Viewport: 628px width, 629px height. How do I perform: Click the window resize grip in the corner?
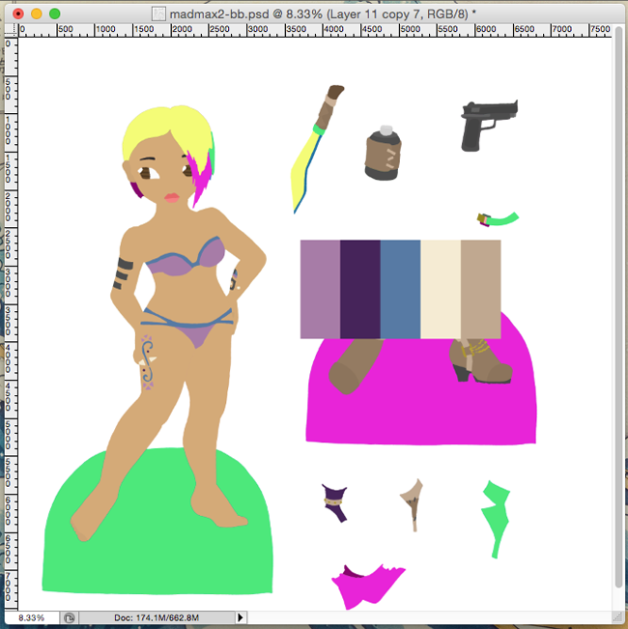(618, 617)
